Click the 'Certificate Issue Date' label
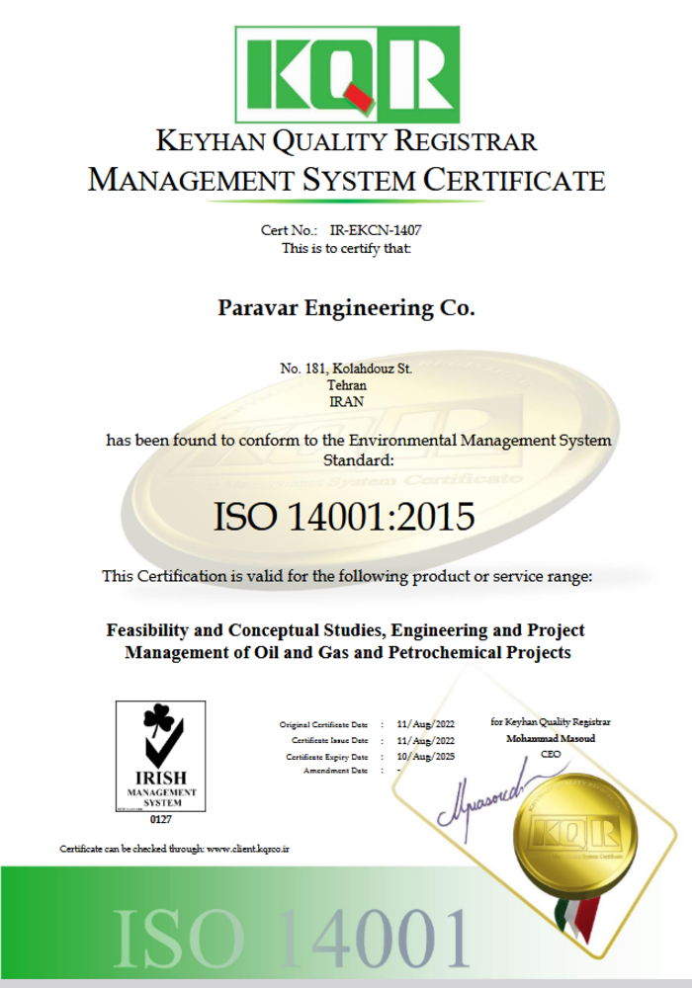The image size is (692, 988). pos(329,740)
